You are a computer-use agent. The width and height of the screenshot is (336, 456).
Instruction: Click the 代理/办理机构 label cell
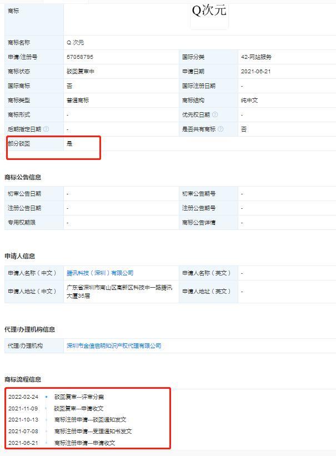coord(34,346)
